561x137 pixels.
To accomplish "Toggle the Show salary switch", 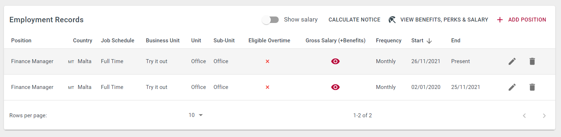I will 270,20.
